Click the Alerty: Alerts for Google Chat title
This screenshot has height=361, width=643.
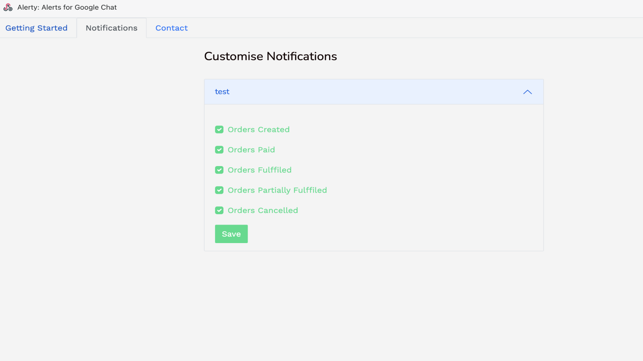(x=67, y=7)
